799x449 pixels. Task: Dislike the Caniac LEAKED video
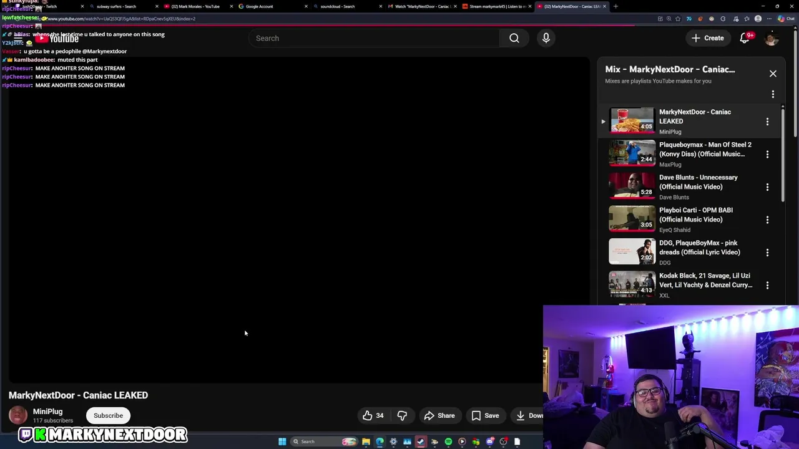point(403,415)
